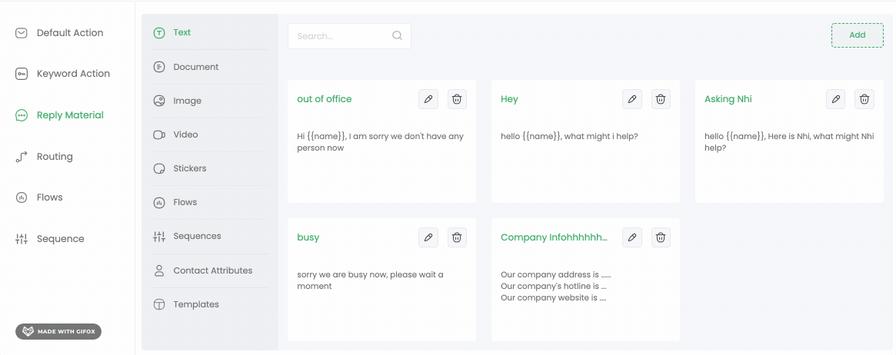896x355 pixels.
Task: Click the Document icon in material types
Action: (x=159, y=67)
